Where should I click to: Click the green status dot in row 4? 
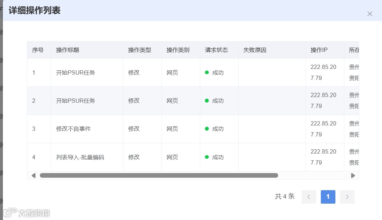[x=207, y=157]
